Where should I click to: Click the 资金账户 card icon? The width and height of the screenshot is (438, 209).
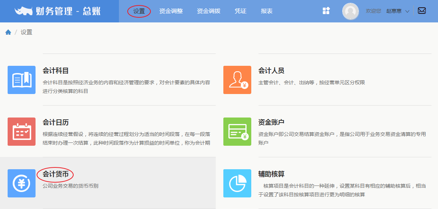click(x=237, y=132)
